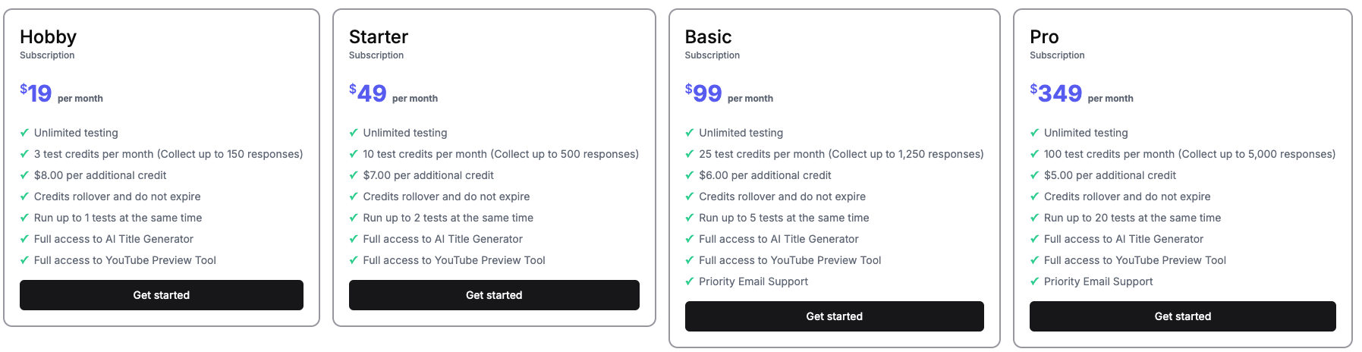This screenshot has width=1362, height=352.
Task: Click Basic's Full access to AI Title Generator
Action: tap(779, 239)
